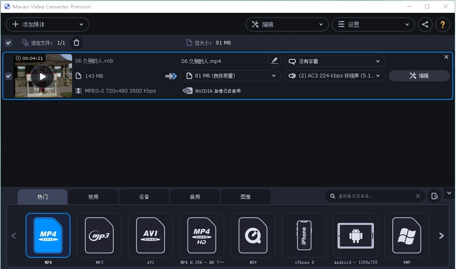
Task: Play the video preview thumbnail
Action: (43, 76)
